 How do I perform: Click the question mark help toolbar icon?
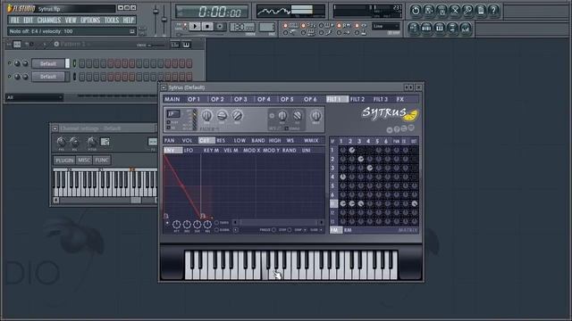(x=493, y=11)
